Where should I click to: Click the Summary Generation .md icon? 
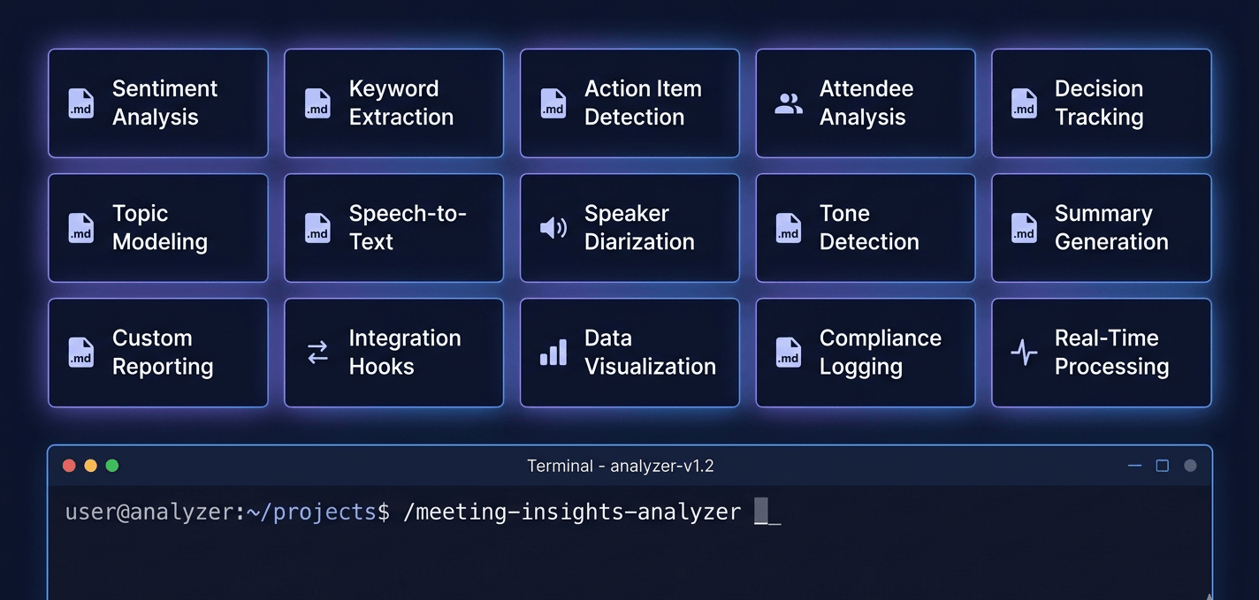tap(1024, 227)
